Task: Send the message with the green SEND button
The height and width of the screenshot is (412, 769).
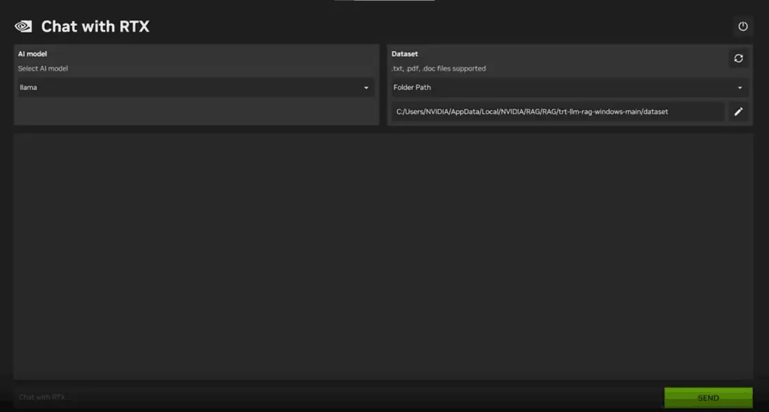Action: coord(708,398)
